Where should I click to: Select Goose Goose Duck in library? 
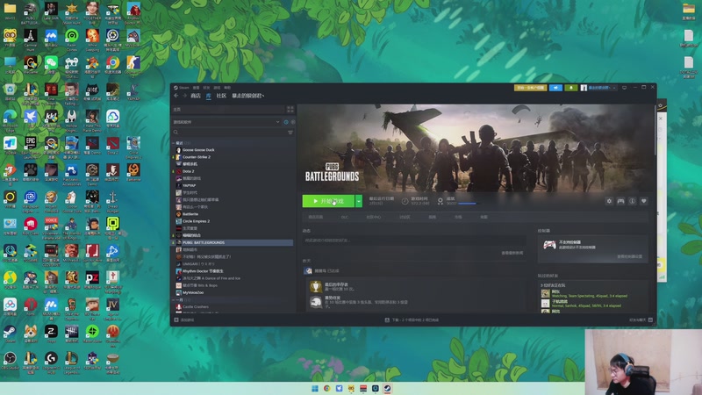(x=198, y=150)
